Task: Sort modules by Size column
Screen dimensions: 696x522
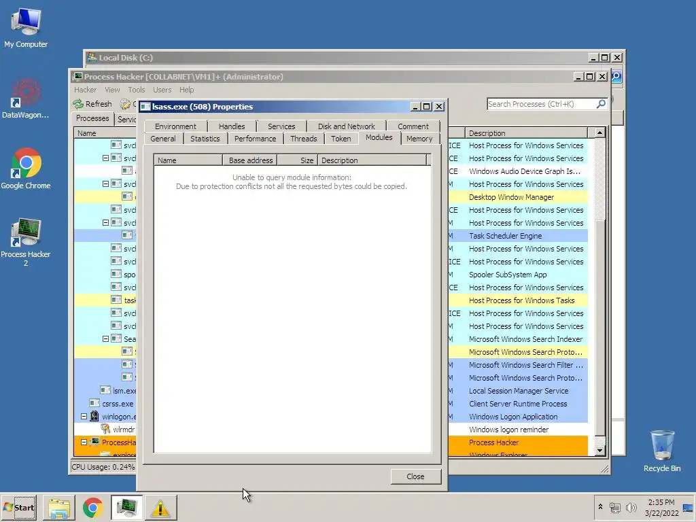Action: coord(297,160)
